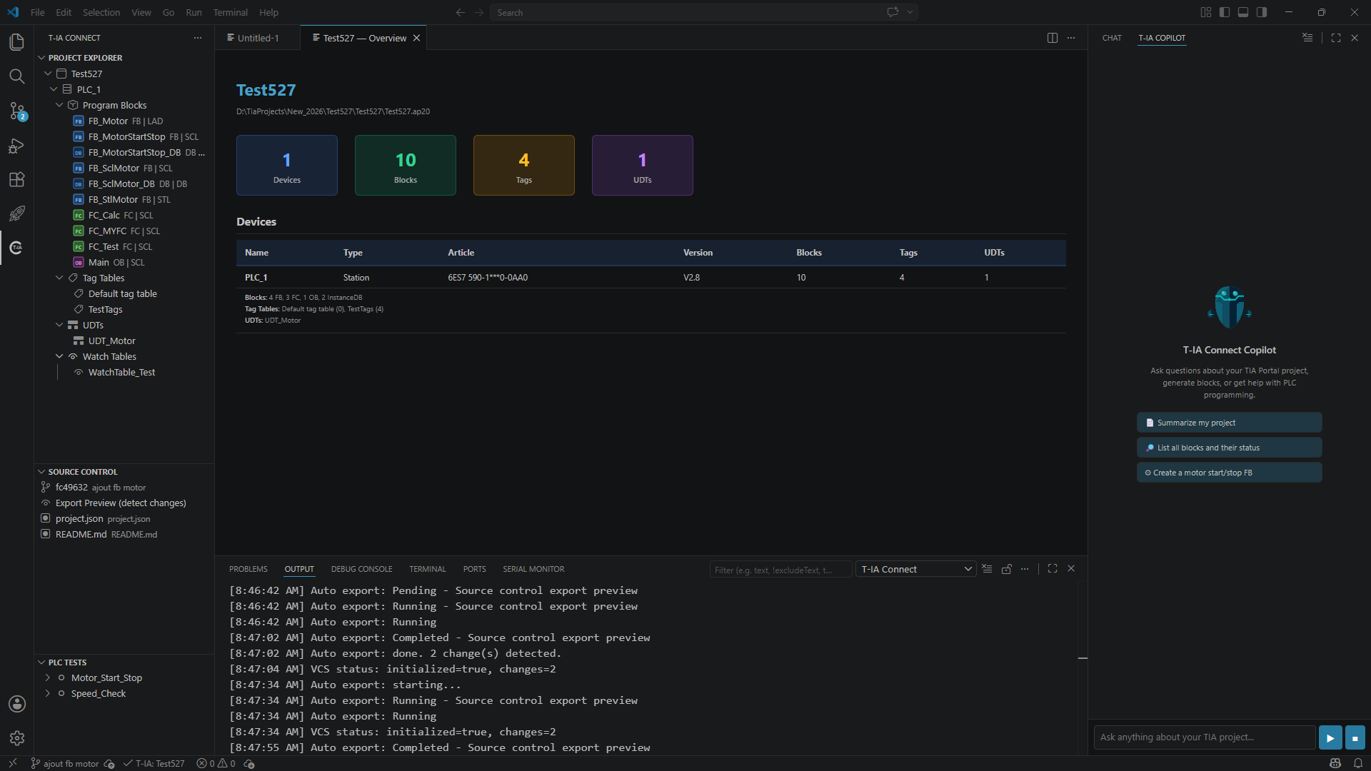Switch to the SERIAL MONITOR tab
Viewport: 1371px width, 771px height.
(x=533, y=569)
